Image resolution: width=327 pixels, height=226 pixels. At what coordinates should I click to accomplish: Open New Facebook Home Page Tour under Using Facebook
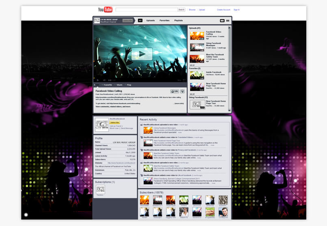pyautogui.click(x=197, y=105)
